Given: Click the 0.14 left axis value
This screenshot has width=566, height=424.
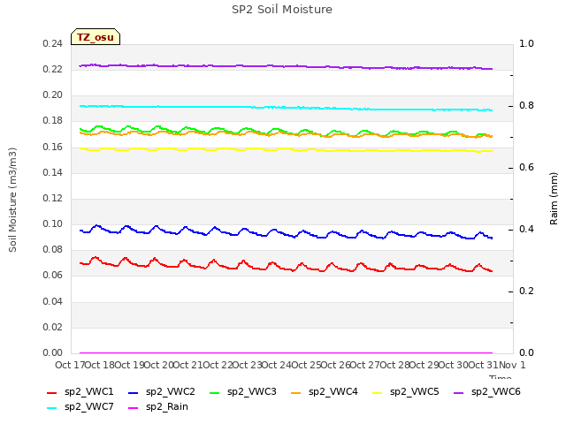Looking at the screenshot, I should coord(53,172).
